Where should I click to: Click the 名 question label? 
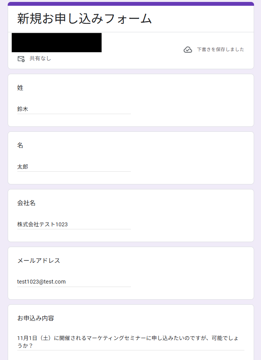(20, 145)
